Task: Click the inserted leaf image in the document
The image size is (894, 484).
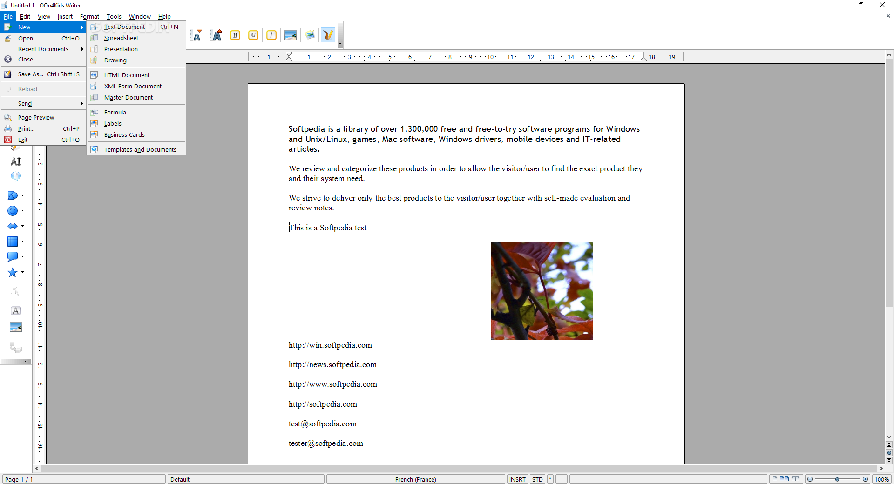Action: (x=542, y=291)
